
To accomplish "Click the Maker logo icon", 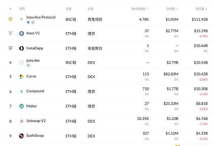I will click(x=21, y=106).
